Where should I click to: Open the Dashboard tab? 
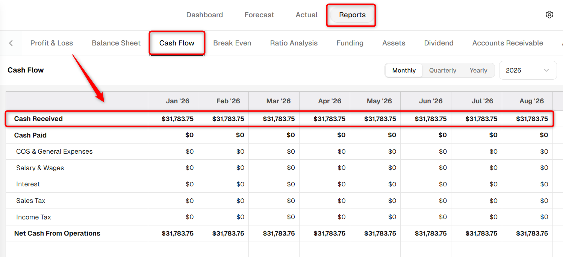pos(204,15)
